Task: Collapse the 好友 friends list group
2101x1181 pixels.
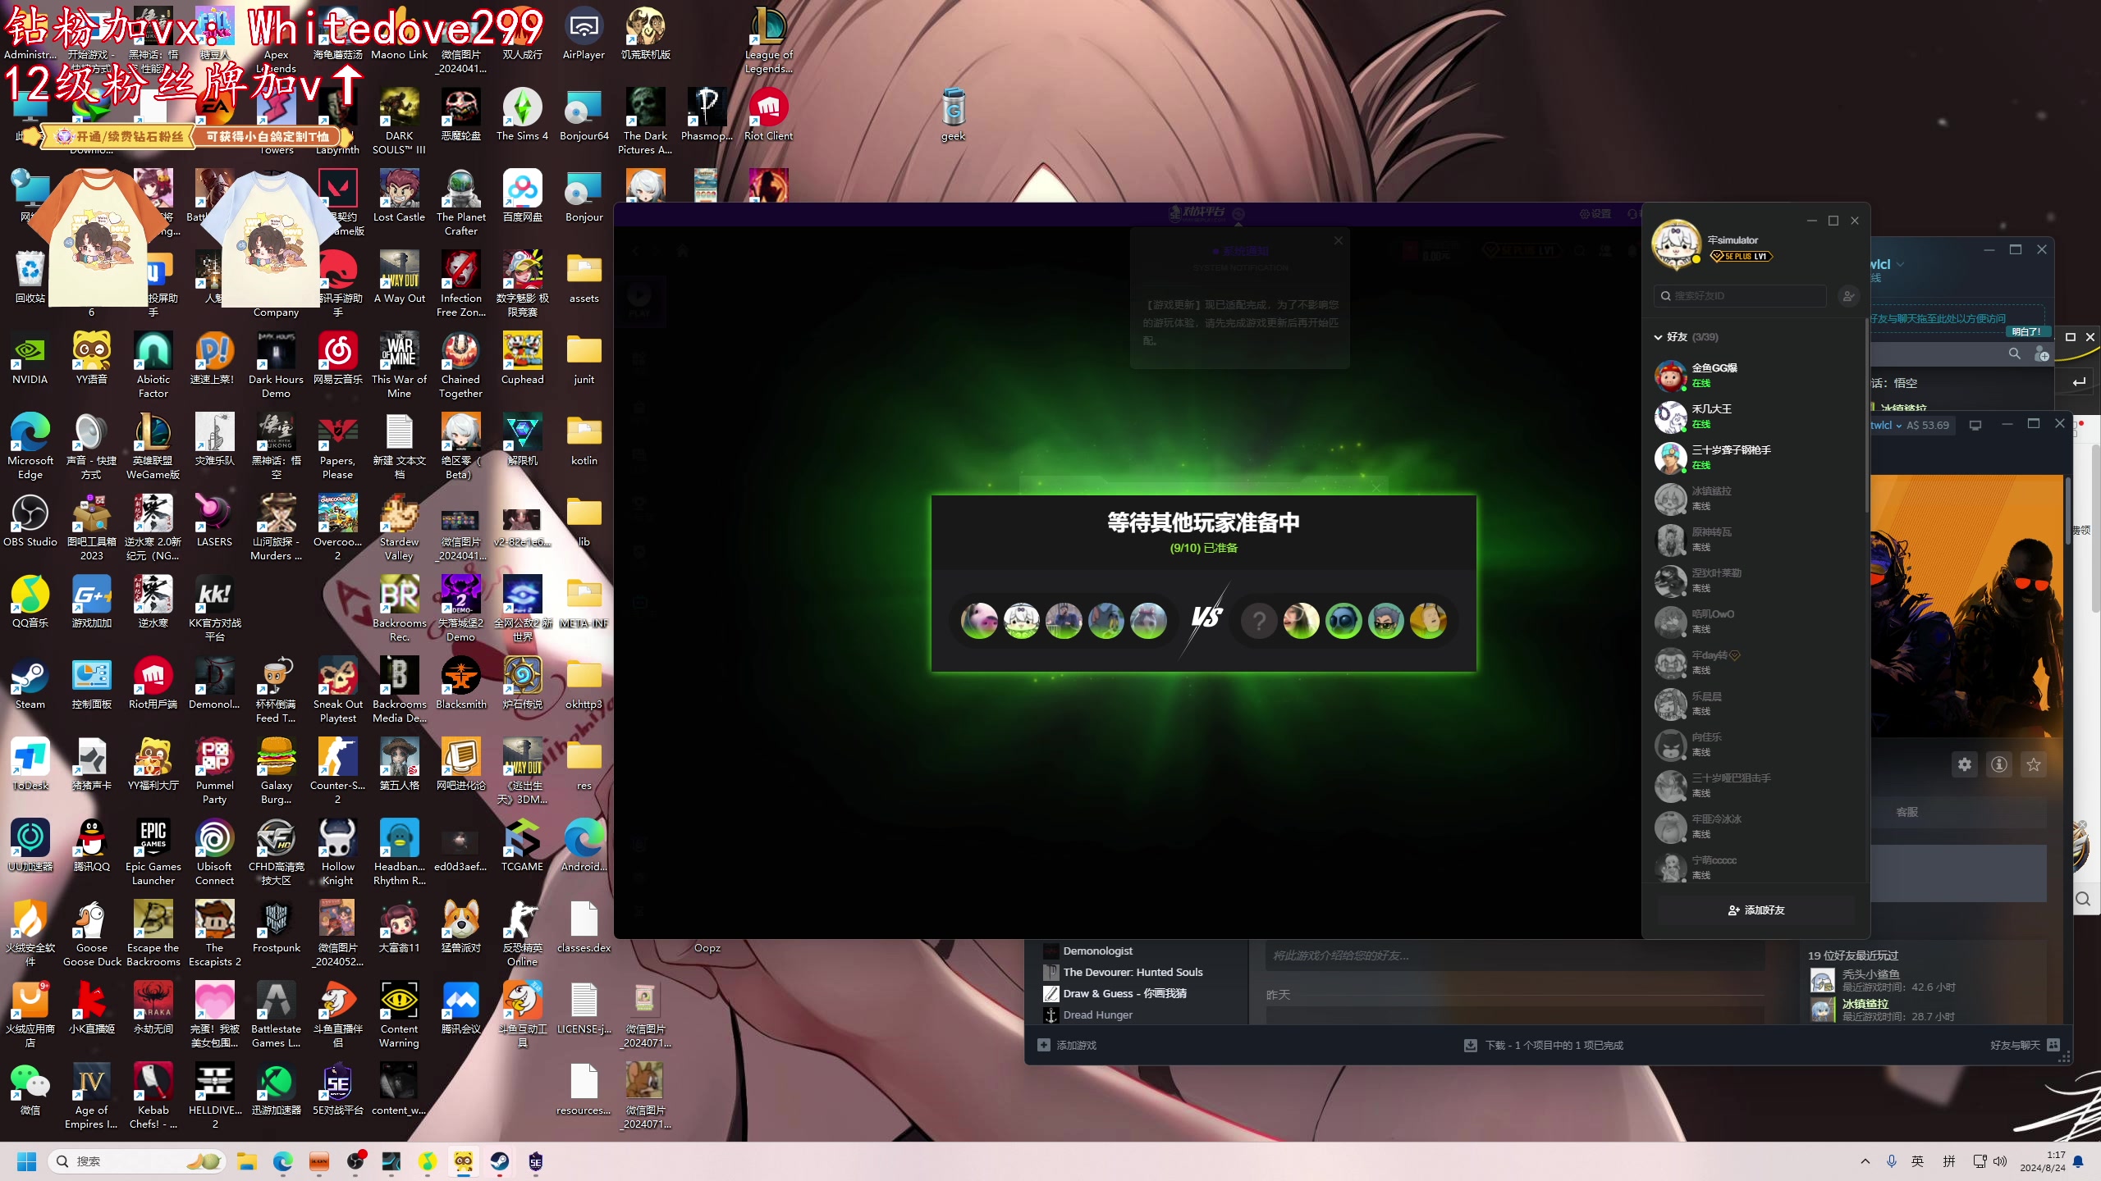Action: [1659, 337]
